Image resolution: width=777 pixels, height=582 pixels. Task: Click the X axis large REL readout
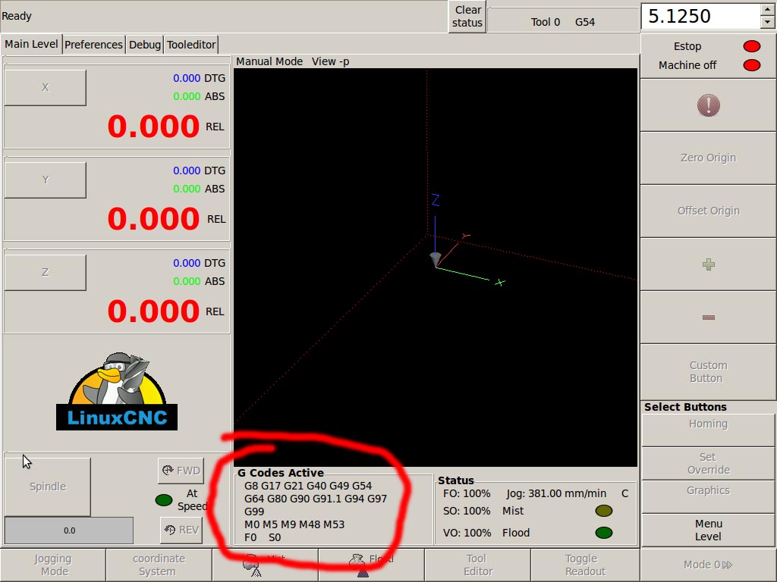153,127
